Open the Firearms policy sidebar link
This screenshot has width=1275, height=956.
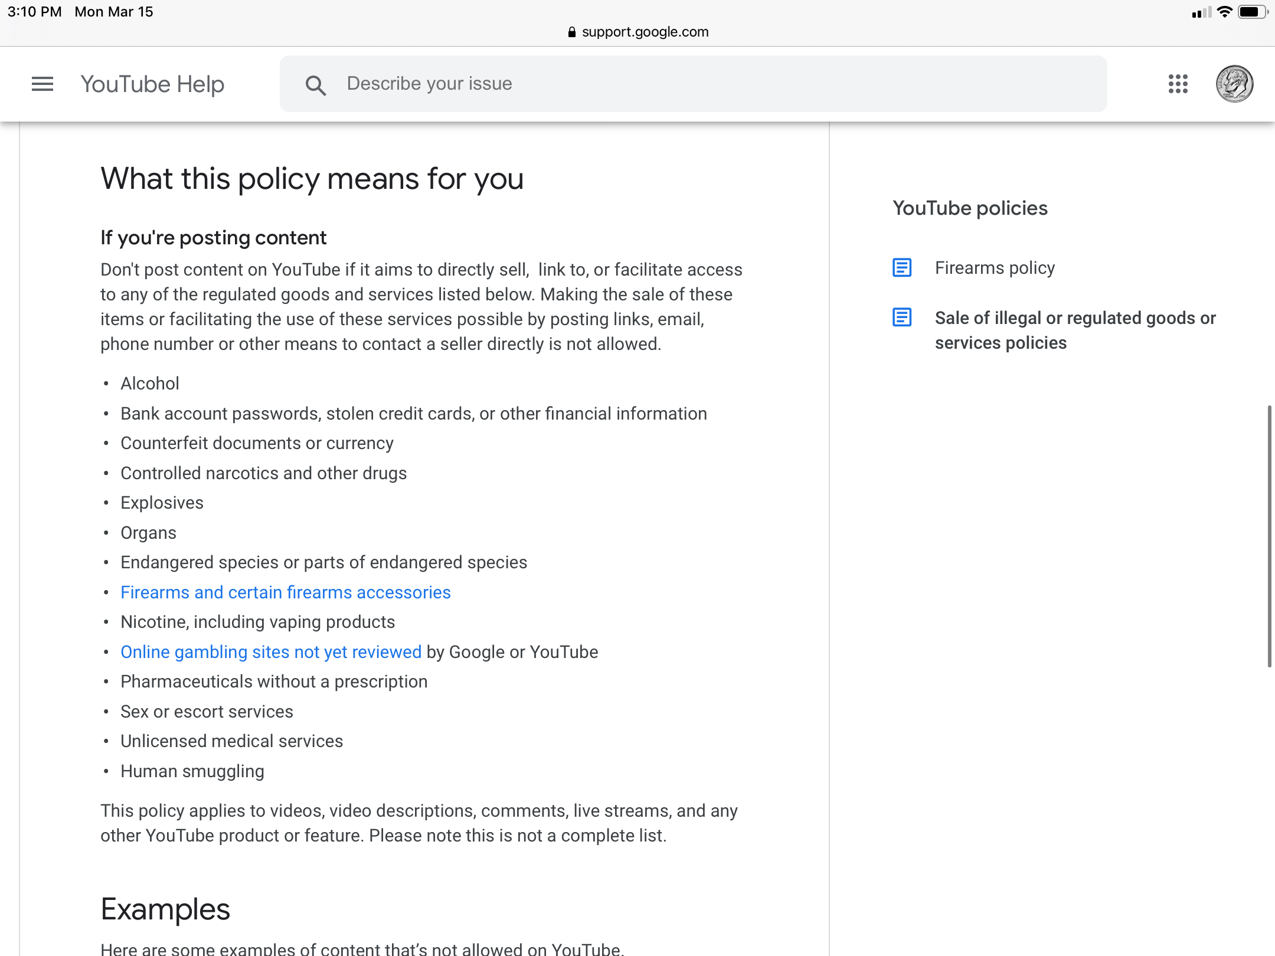coord(995,268)
